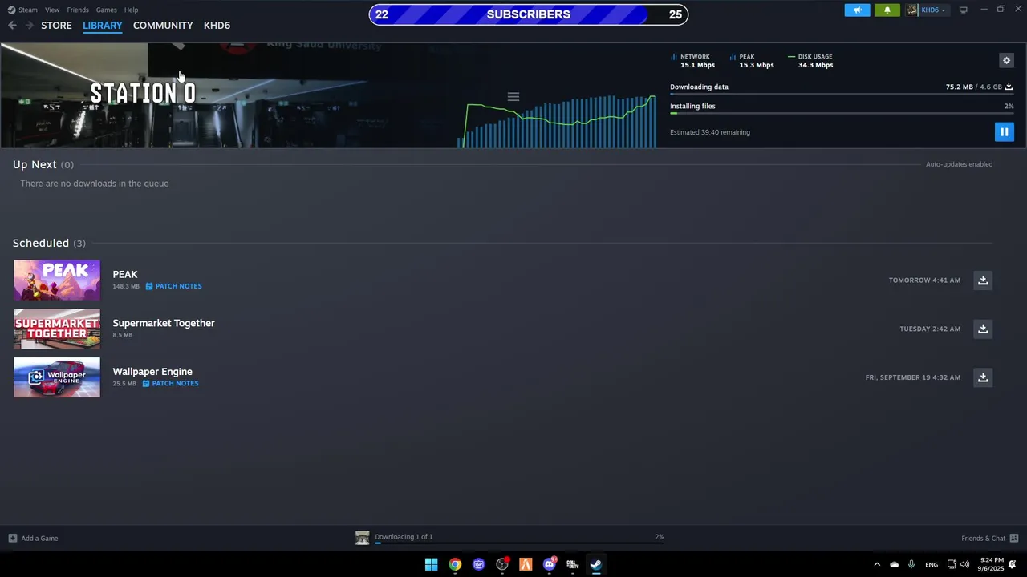Click the Estimated 39:40 remaining text

pyautogui.click(x=710, y=132)
